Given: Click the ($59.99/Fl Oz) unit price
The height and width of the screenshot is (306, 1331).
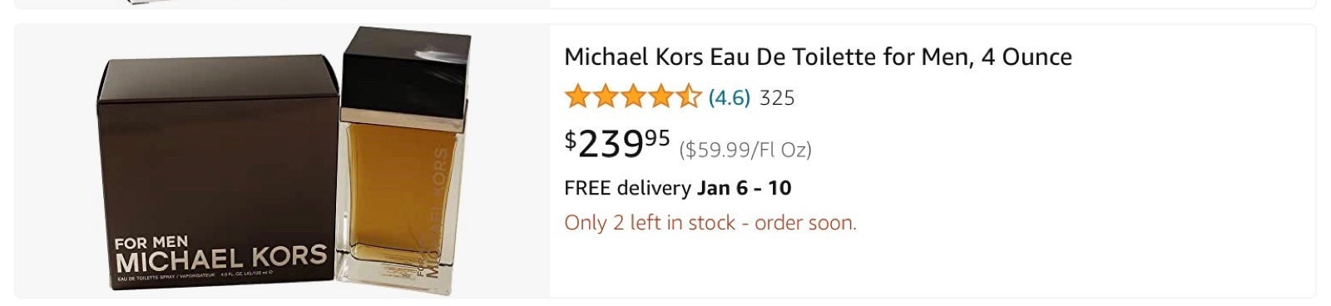Looking at the screenshot, I should (x=745, y=150).
